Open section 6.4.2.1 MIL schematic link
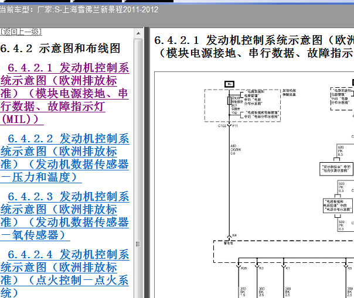Image resolution: width=354 pixels, height=298 pixels. pyautogui.click(x=64, y=93)
